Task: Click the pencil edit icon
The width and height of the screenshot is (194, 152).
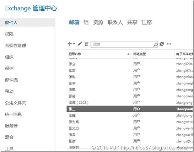Action: [80, 44]
